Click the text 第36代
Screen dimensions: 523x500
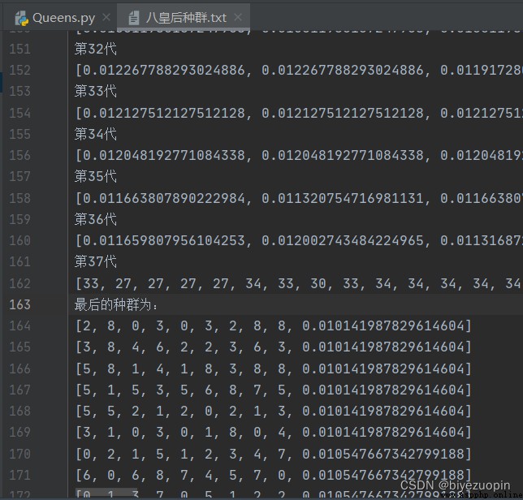(x=95, y=219)
